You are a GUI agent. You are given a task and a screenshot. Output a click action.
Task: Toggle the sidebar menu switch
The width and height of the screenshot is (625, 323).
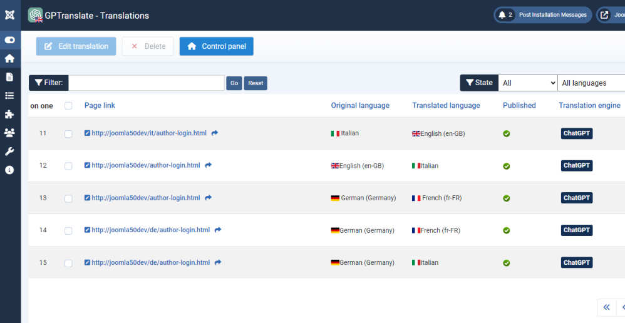pyautogui.click(x=9, y=40)
